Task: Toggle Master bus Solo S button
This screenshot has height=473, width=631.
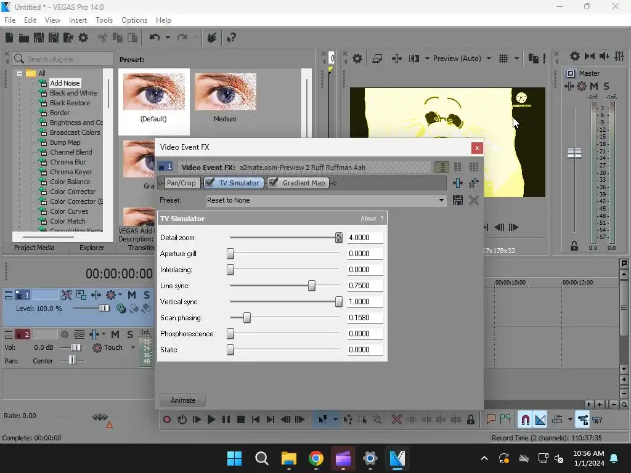Action: click(606, 86)
